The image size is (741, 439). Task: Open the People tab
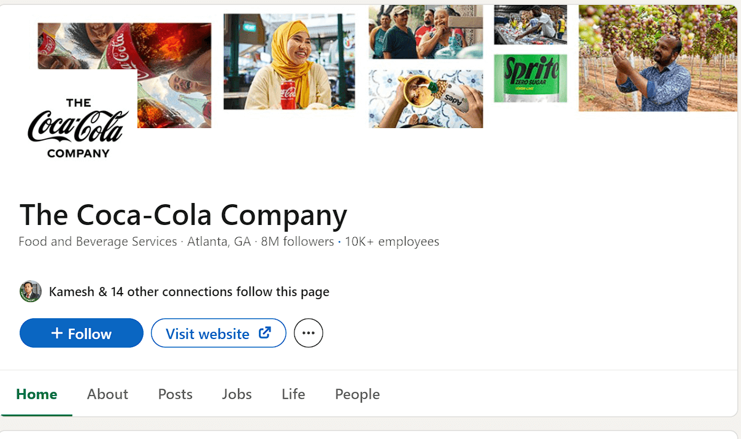click(x=357, y=394)
